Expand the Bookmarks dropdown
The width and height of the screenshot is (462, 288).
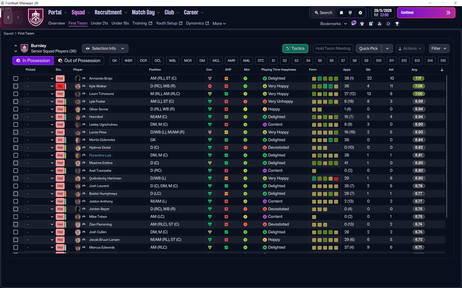coord(334,24)
